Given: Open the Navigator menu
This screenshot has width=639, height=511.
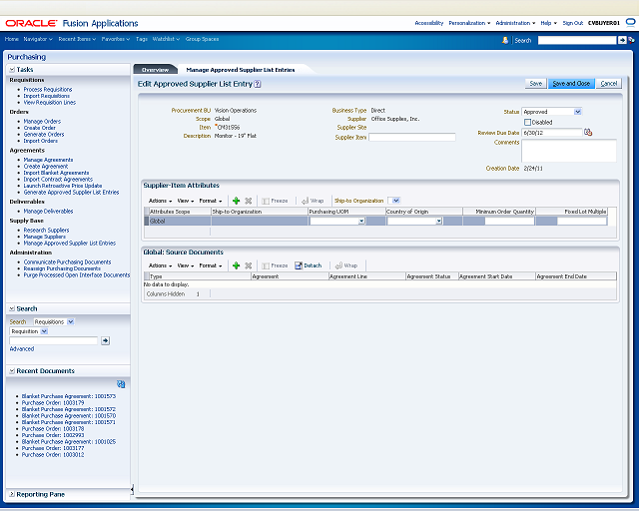Looking at the screenshot, I should [38, 39].
